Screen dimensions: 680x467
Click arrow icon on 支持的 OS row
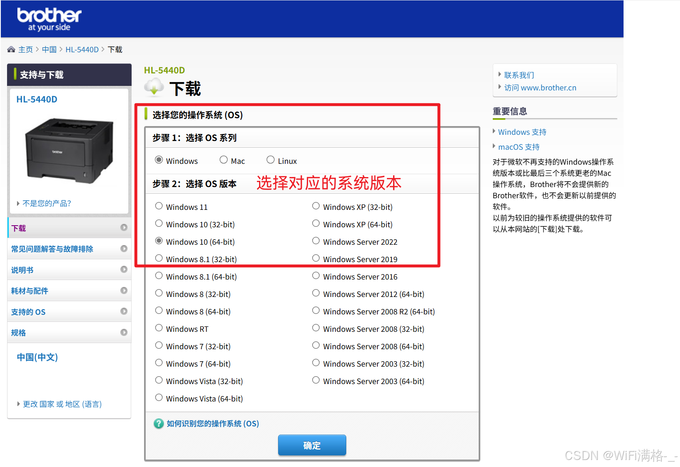click(124, 311)
